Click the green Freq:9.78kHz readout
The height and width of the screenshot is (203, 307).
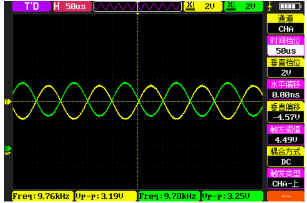tap(169, 196)
